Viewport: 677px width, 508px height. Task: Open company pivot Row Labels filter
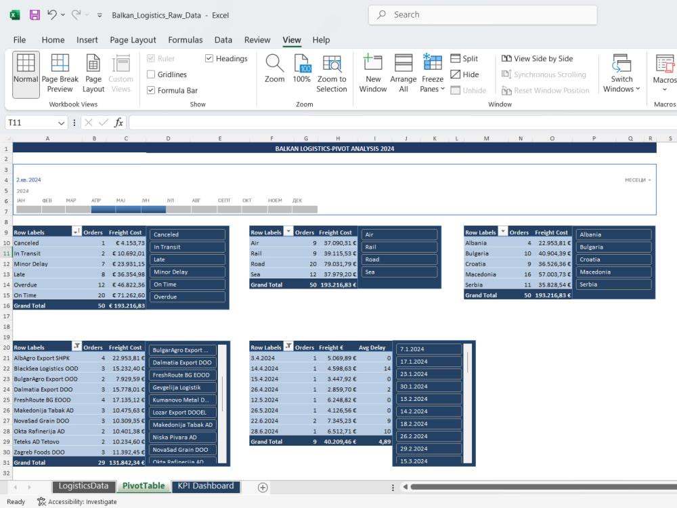(77, 346)
